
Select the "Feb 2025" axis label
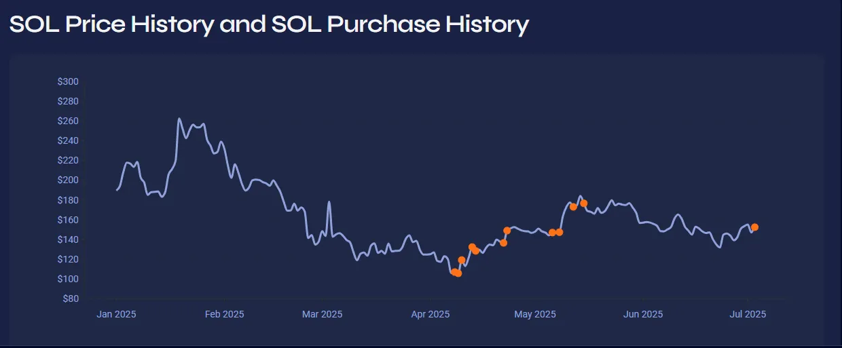[x=224, y=314]
